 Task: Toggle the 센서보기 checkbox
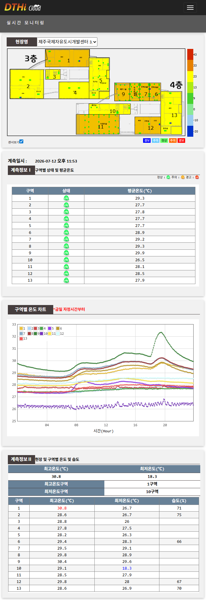coord(21,142)
